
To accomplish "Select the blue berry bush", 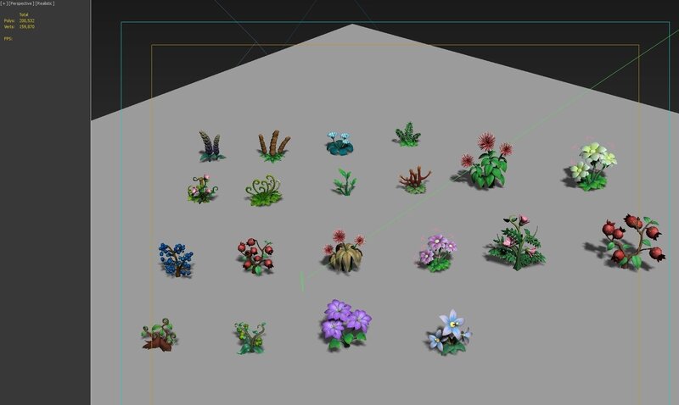I will (x=175, y=258).
